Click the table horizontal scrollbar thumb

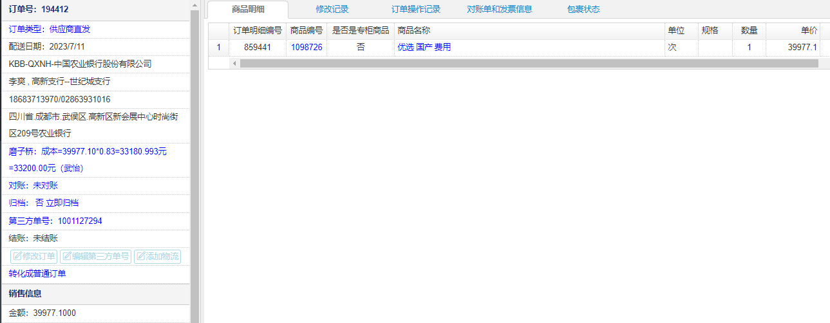(529, 64)
